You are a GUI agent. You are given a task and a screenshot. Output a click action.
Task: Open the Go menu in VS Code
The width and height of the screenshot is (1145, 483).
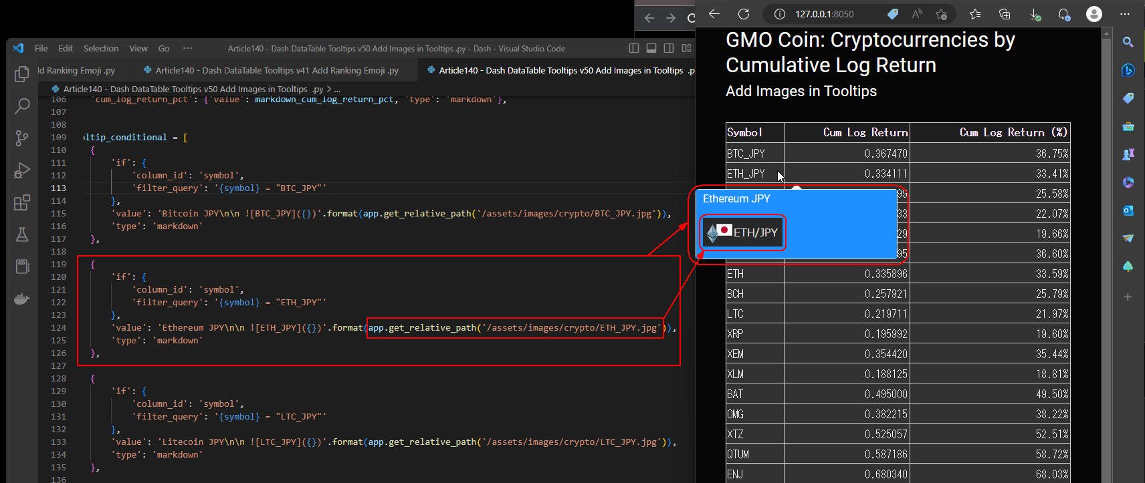tap(164, 48)
